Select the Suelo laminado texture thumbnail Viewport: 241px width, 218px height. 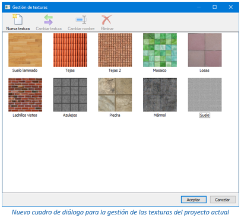(25, 50)
